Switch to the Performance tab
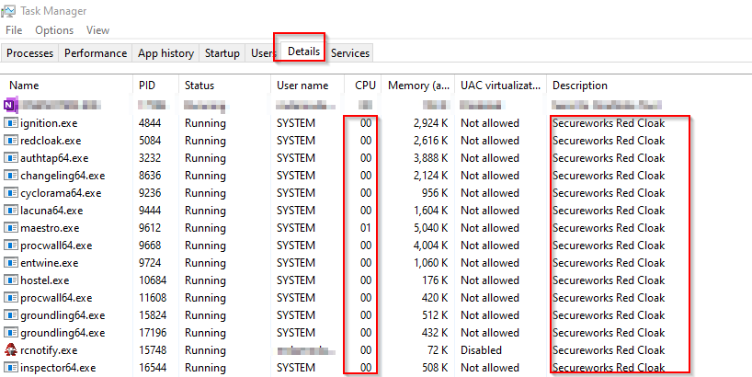The height and width of the screenshot is (377, 752). (96, 52)
